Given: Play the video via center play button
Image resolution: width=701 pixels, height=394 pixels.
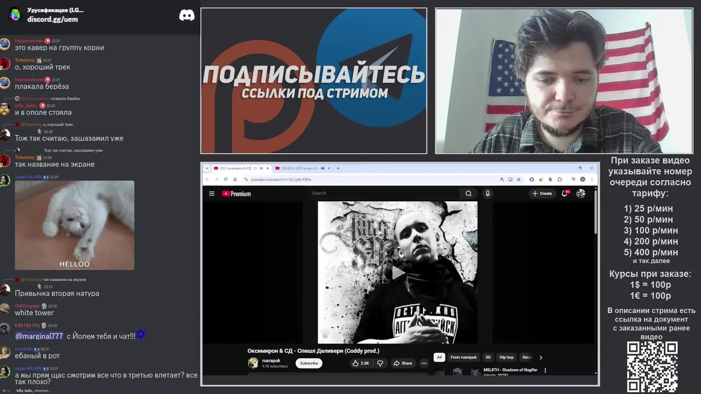Looking at the screenshot, I should pyautogui.click(x=398, y=273).
